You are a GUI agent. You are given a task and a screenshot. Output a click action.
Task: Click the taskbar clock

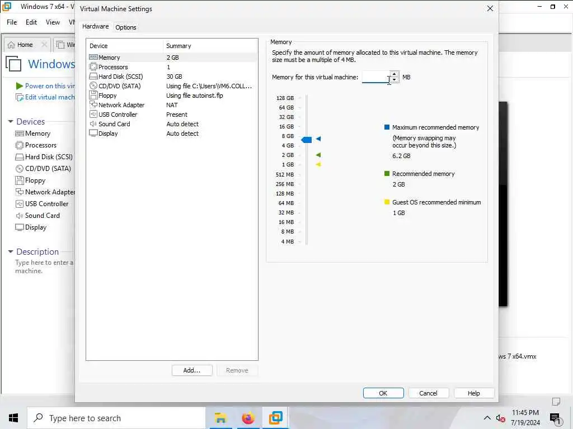(x=525, y=418)
